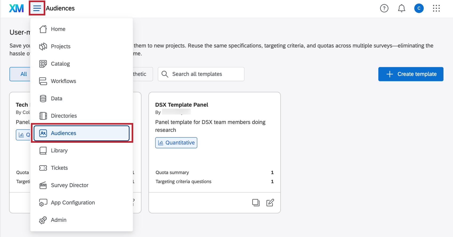Select Data menu entry
Image resolution: width=453 pixels, height=237 pixels.
point(82,99)
